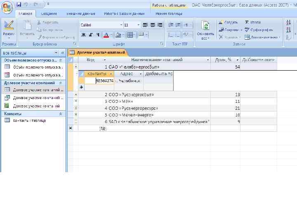Align text center
The height and width of the screenshot is (223, 297).
[153, 25]
